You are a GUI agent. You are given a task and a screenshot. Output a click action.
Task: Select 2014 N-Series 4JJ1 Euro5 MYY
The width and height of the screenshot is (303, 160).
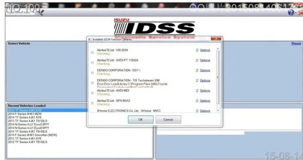tap(28, 124)
